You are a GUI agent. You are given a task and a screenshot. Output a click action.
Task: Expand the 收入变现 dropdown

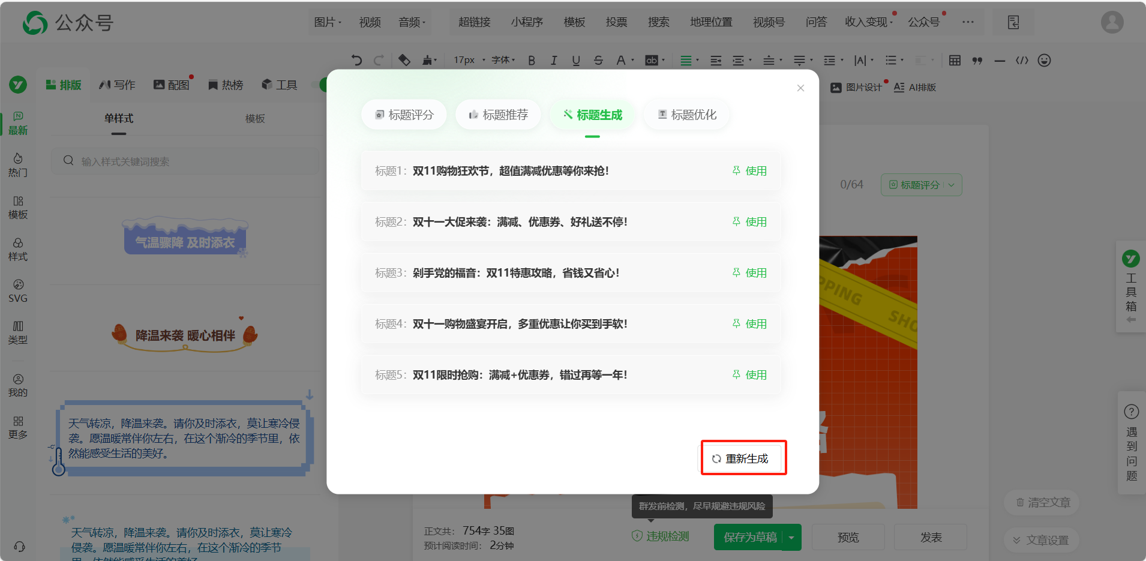point(868,22)
